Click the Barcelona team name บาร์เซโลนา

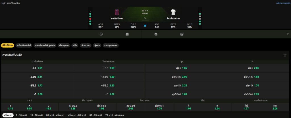click(x=117, y=18)
